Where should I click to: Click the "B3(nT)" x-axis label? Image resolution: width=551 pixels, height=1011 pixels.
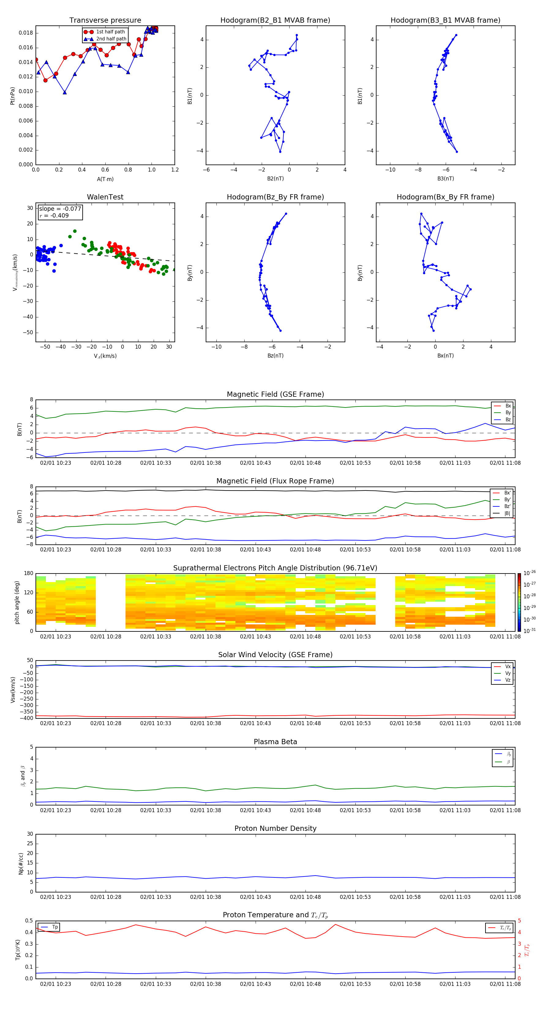tap(445, 179)
